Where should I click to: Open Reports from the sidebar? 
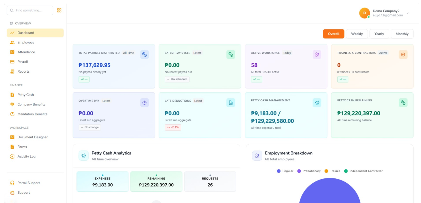click(35, 71)
